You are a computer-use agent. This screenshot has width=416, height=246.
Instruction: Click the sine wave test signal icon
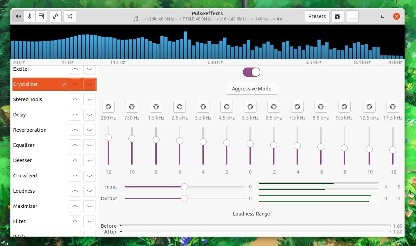55,16
